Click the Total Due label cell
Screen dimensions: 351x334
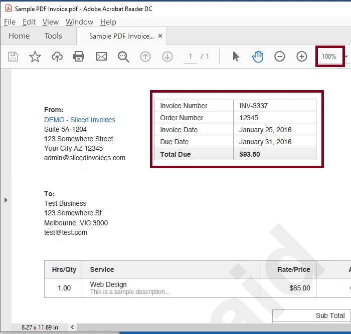pyautogui.click(x=194, y=154)
